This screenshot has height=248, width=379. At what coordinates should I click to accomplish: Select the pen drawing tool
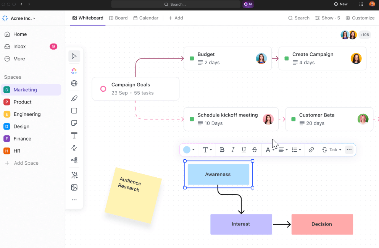click(x=74, y=98)
